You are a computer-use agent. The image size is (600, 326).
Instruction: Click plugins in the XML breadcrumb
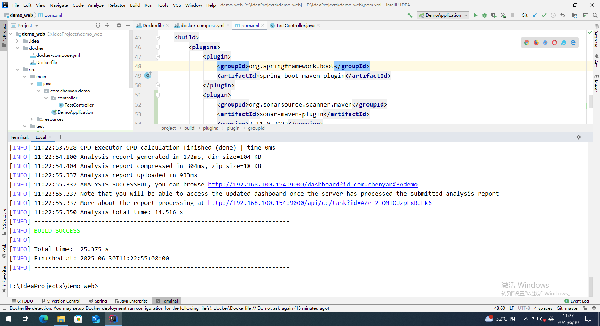point(211,128)
